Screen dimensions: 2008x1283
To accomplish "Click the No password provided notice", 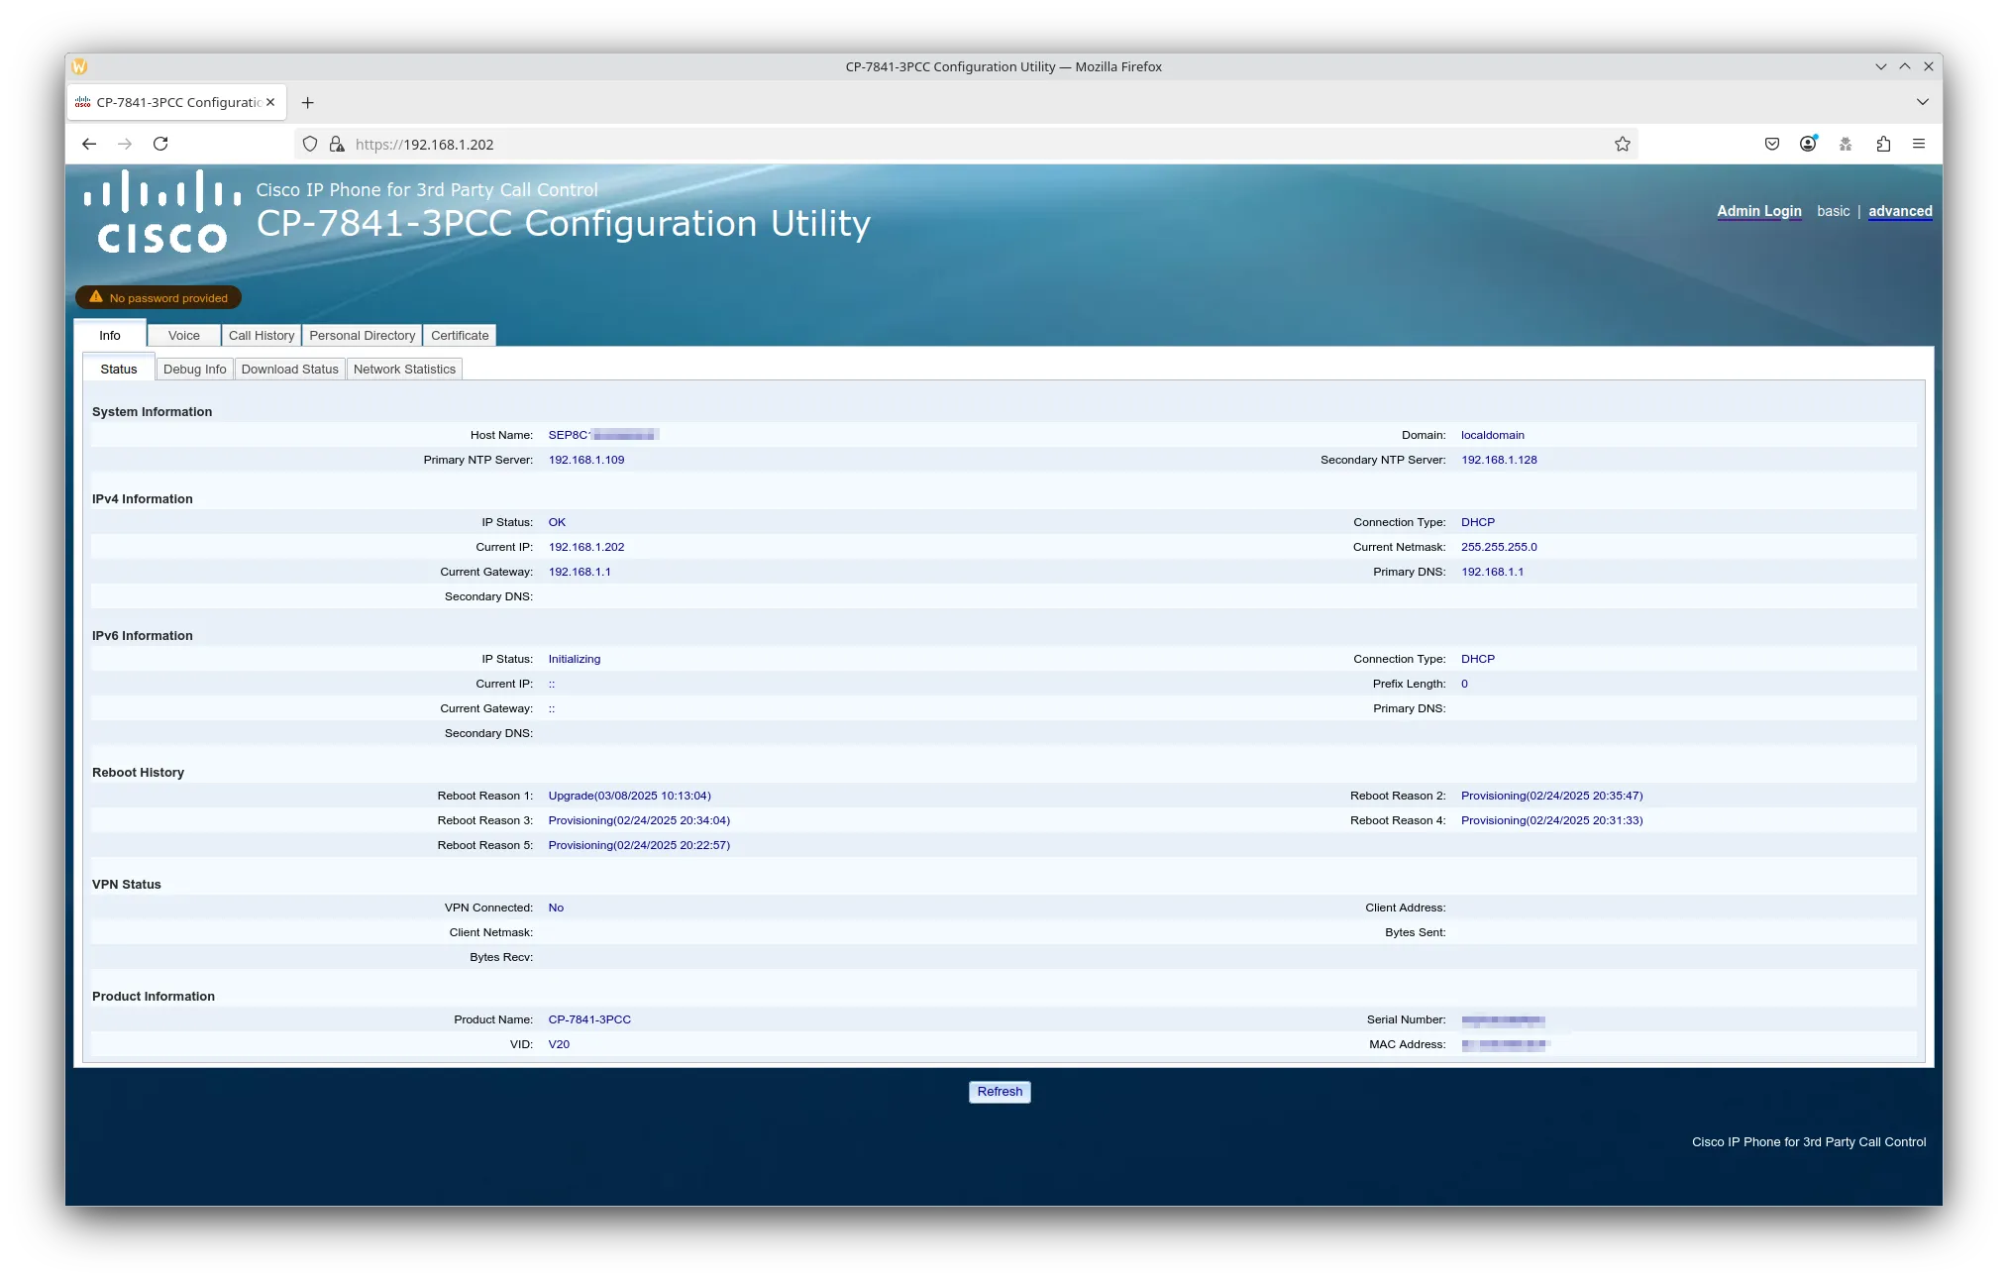I will tap(159, 297).
